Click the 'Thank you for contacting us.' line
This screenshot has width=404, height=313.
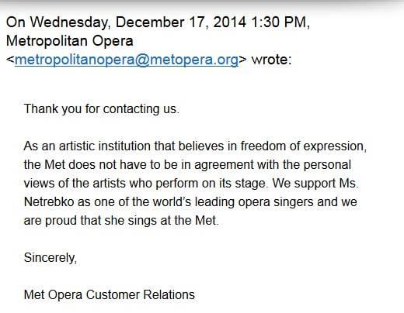[101, 109]
